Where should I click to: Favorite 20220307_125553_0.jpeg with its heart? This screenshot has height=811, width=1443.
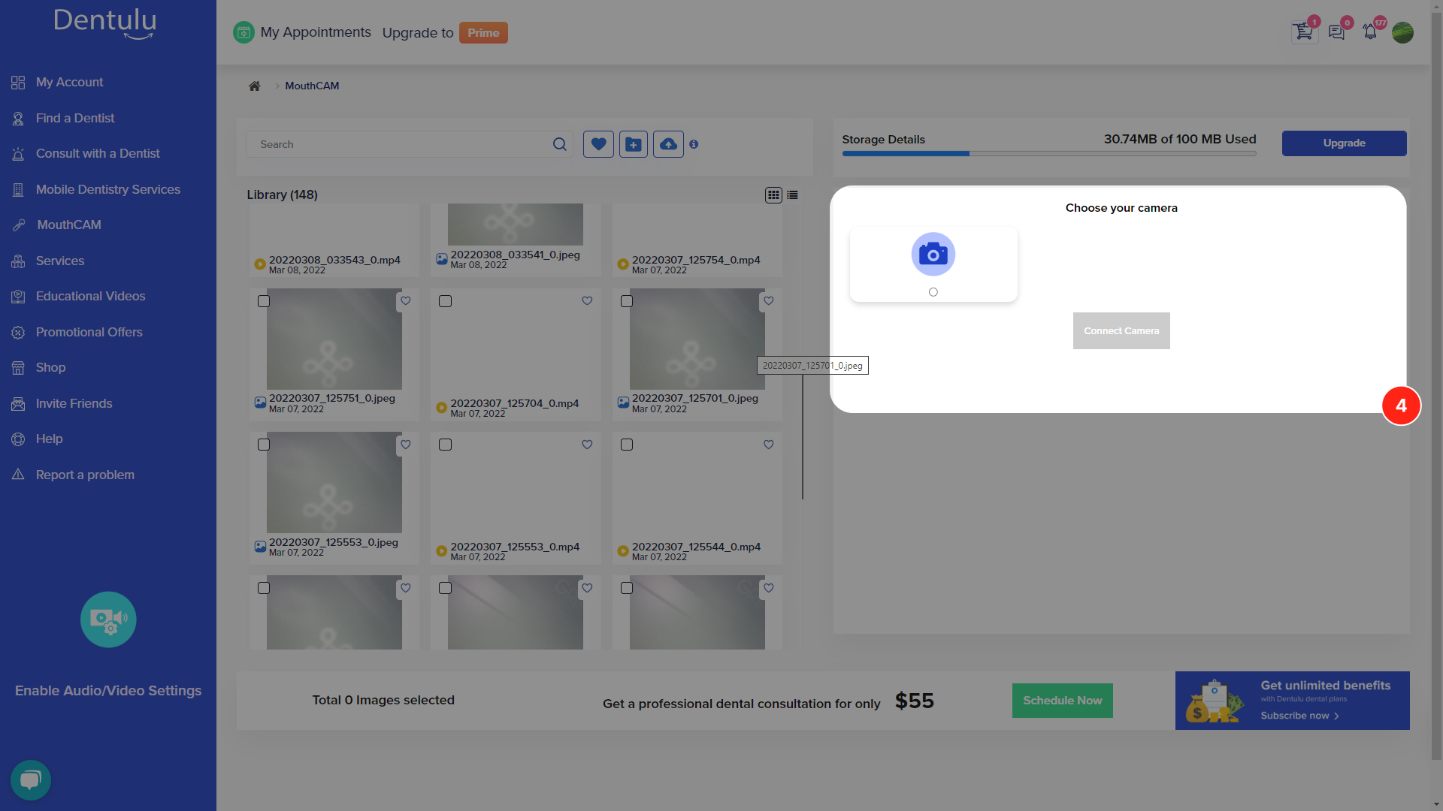[x=406, y=445]
